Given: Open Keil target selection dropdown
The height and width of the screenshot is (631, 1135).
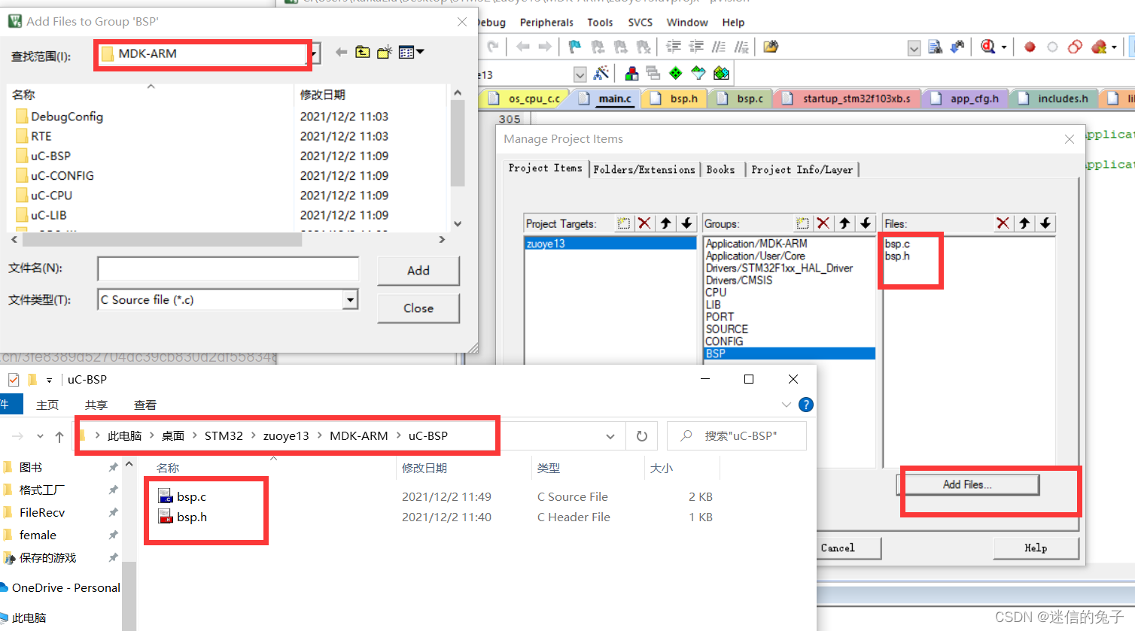Looking at the screenshot, I should (580, 74).
